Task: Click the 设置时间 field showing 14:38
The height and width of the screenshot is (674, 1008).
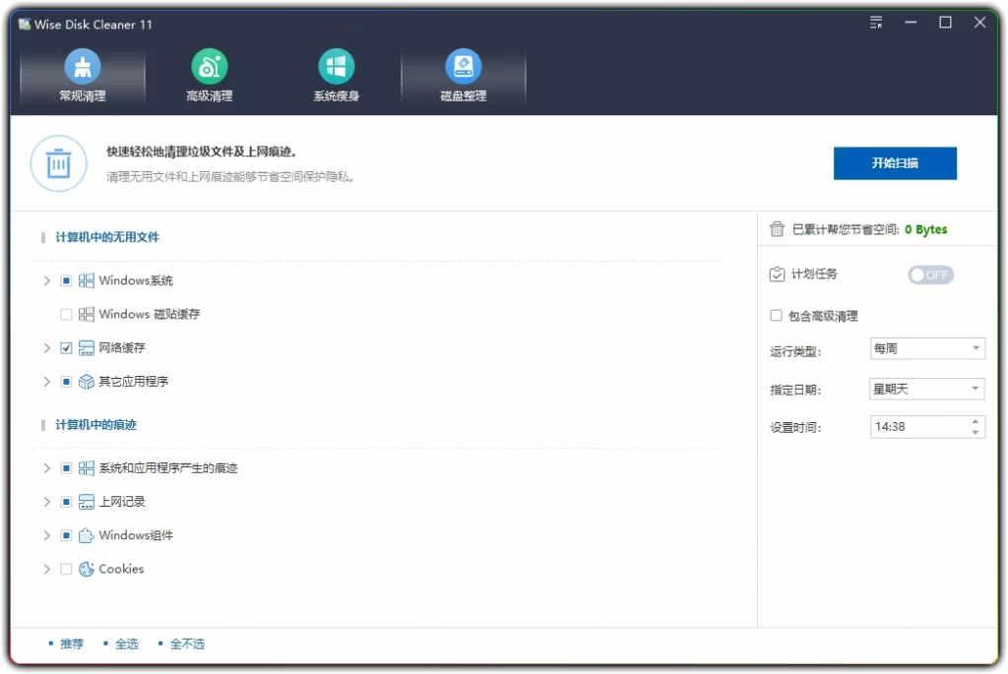Action: 920,426
